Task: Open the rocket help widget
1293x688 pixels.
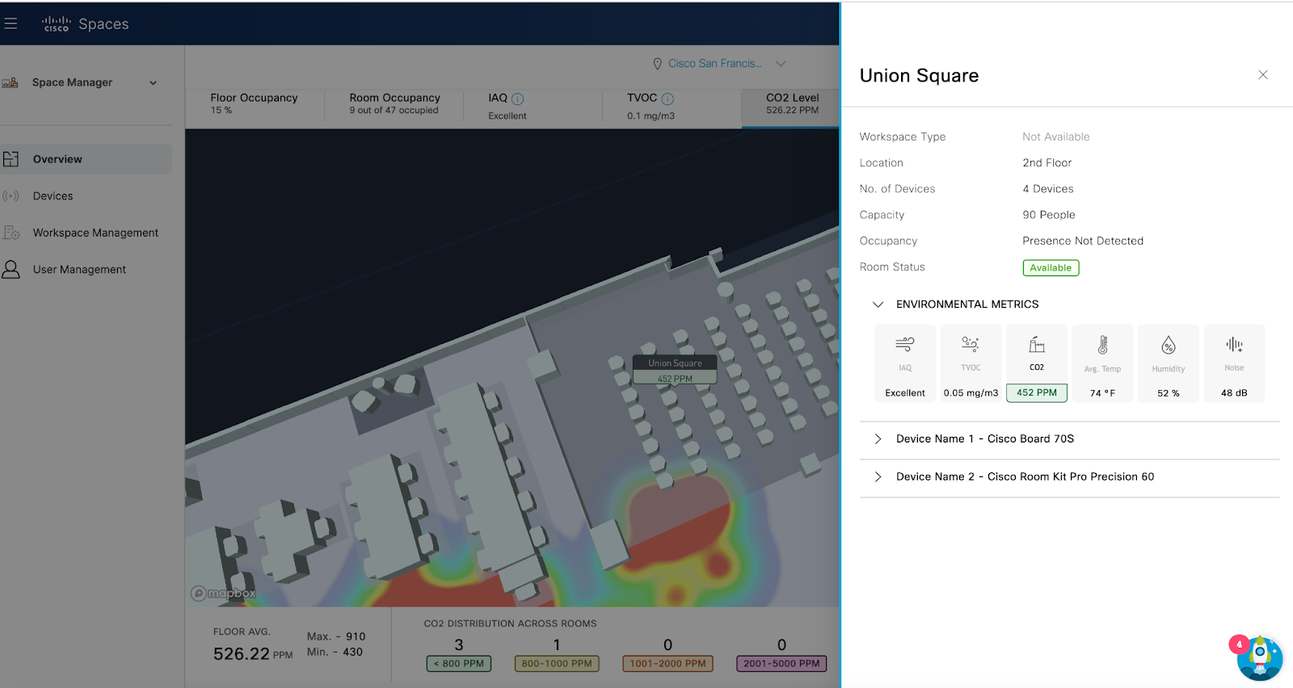Action: click(1259, 657)
